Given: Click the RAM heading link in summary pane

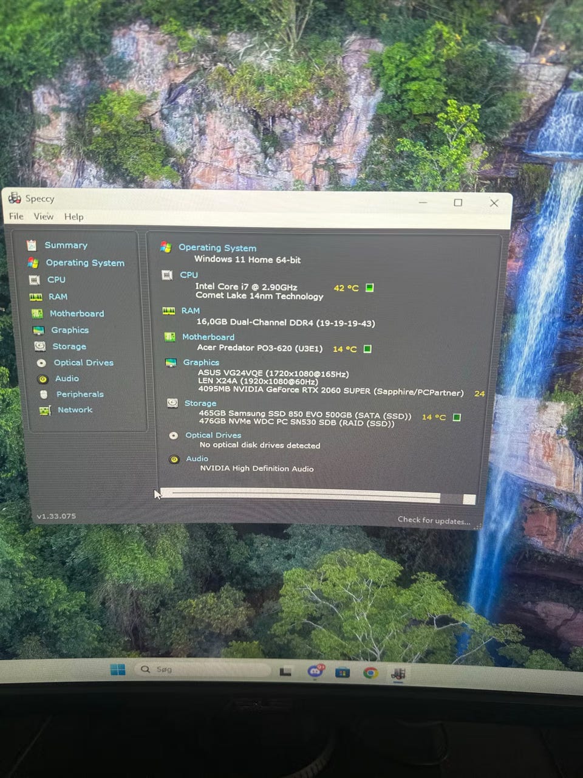Looking at the screenshot, I should (190, 311).
